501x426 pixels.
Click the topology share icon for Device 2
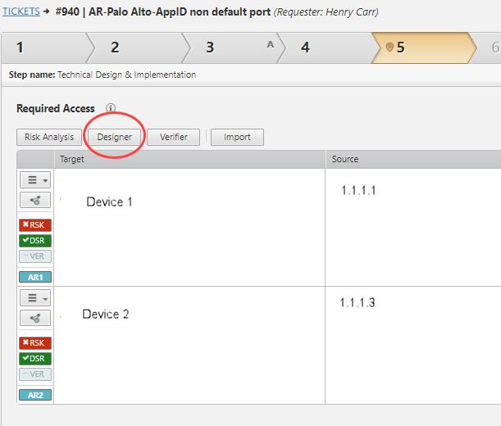pyautogui.click(x=34, y=318)
